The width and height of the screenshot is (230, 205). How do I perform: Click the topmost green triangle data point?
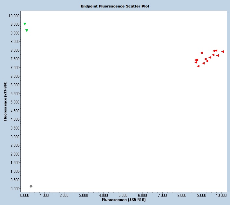(25, 24)
